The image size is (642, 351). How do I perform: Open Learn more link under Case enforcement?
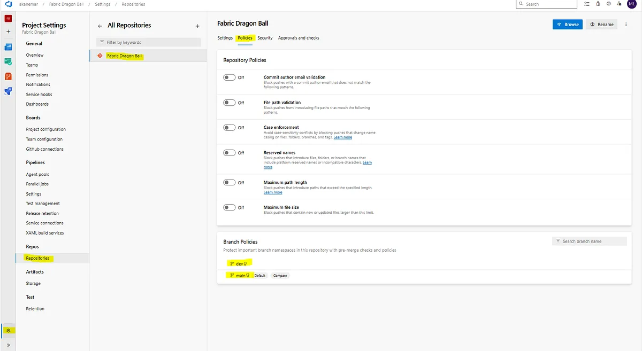[343, 137]
